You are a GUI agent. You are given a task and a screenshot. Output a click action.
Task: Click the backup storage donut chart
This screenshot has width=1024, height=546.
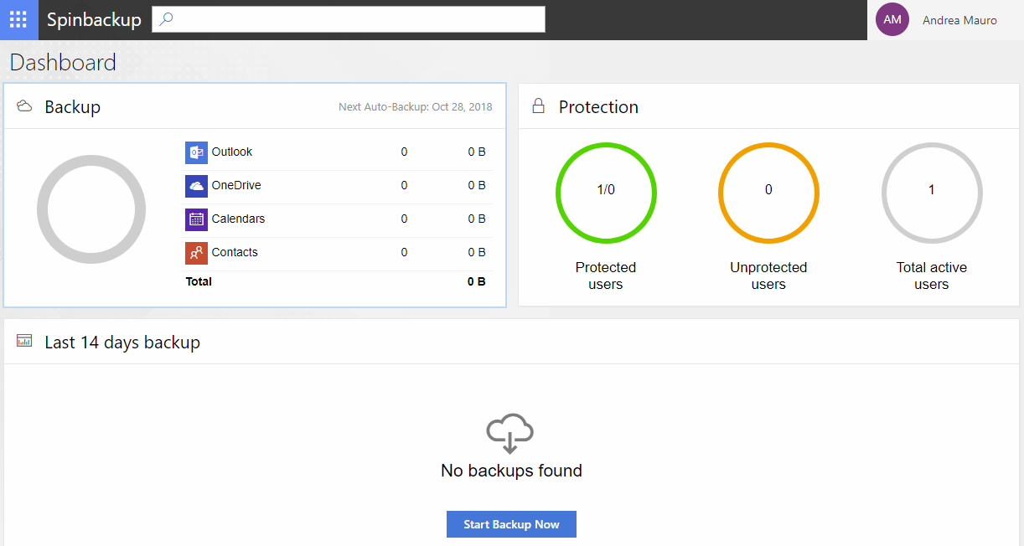pos(91,209)
